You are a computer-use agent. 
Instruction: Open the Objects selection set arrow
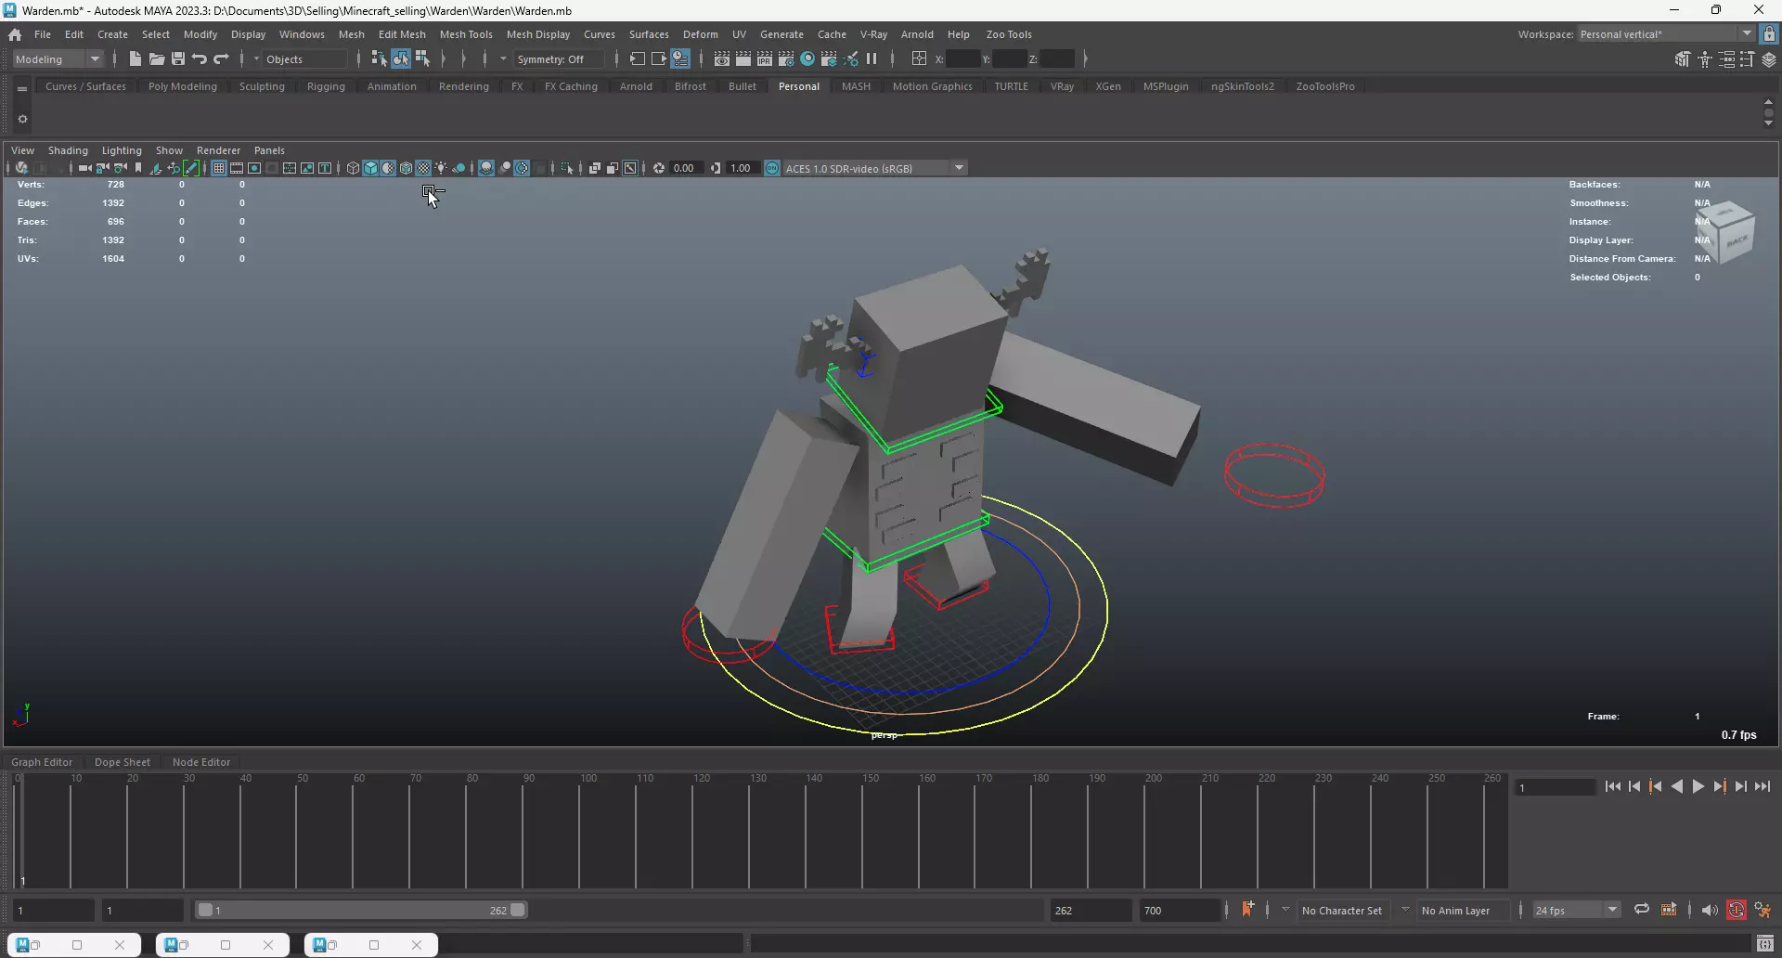[x=257, y=59]
